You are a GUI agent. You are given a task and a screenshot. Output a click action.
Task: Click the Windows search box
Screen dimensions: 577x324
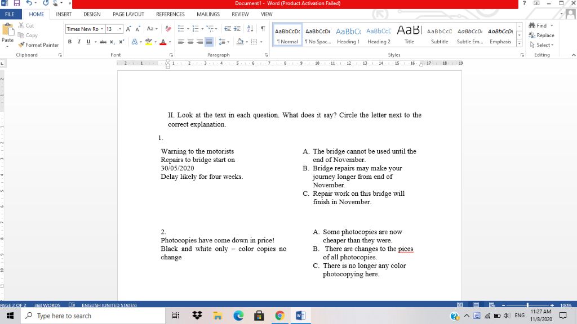click(x=93, y=316)
